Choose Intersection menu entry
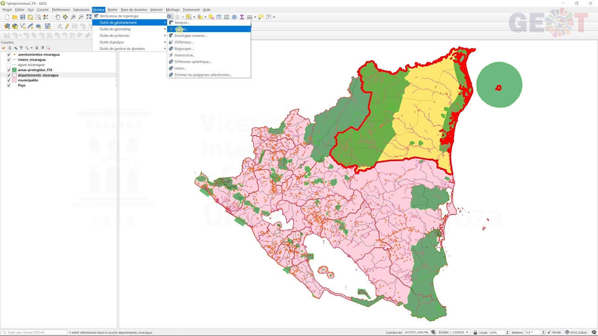 pyautogui.click(x=209, y=55)
